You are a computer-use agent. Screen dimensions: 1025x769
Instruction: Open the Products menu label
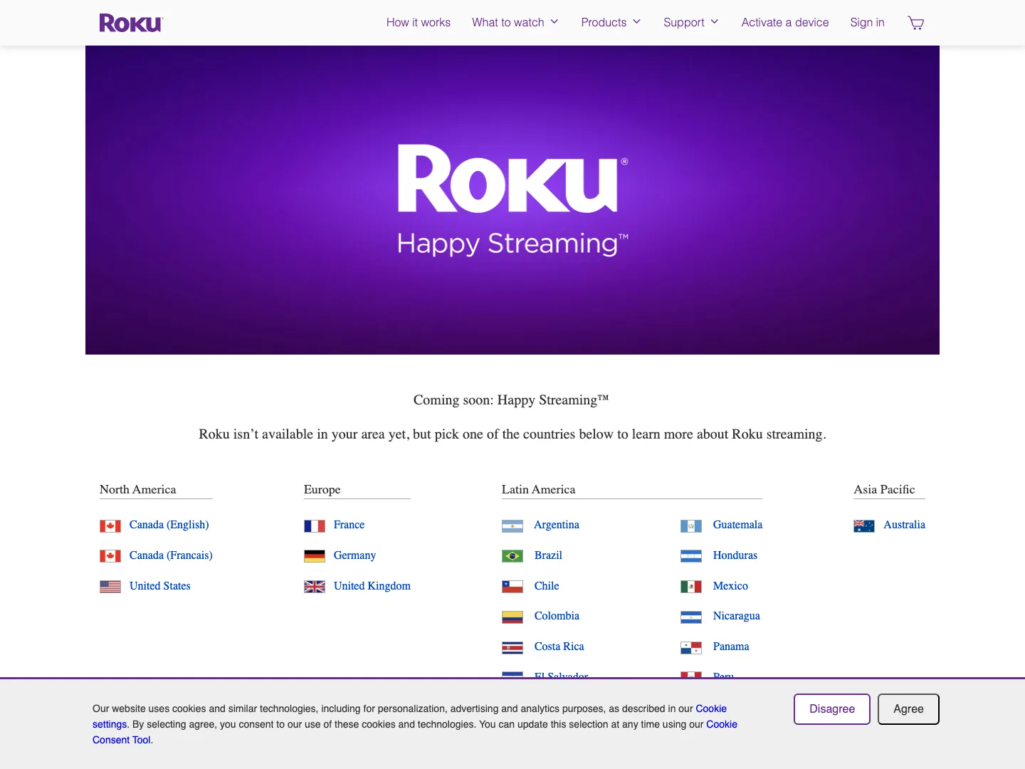[x=604, y=22]
